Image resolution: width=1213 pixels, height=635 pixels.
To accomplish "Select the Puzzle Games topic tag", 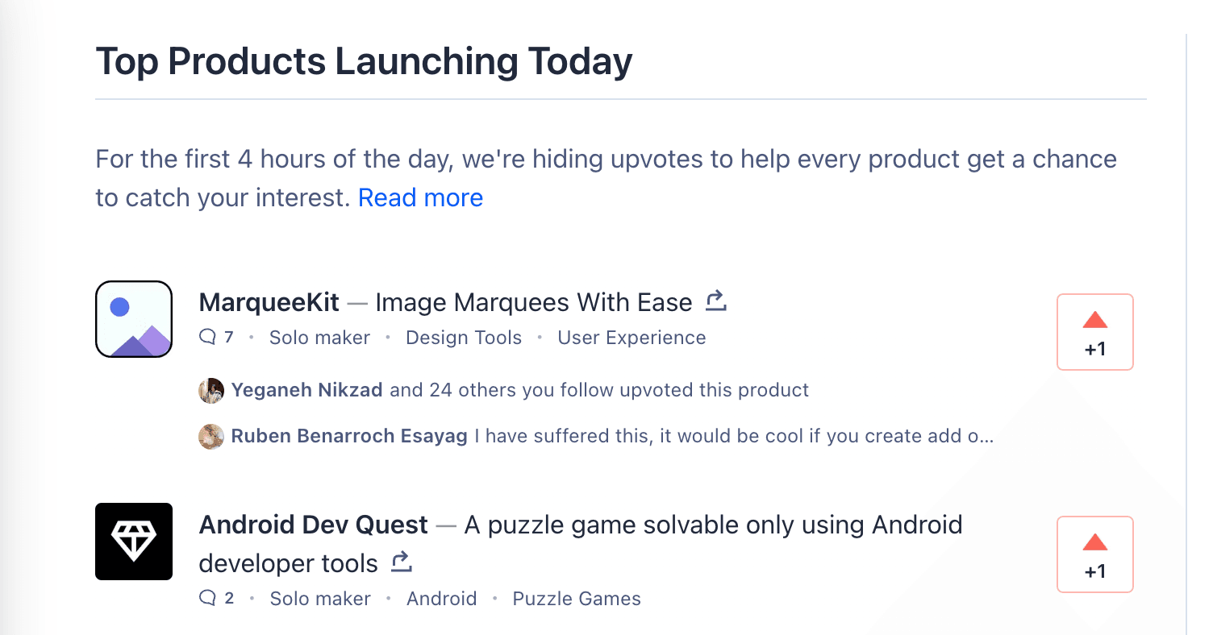I will (x=576, y=598).
